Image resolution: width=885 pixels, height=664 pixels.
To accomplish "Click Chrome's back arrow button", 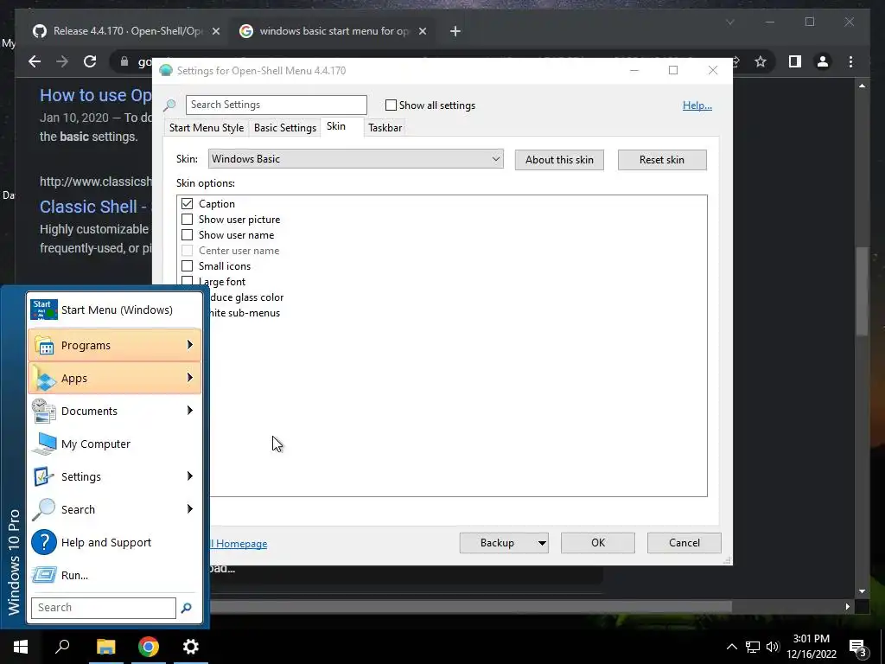I will tap(35, 61).
